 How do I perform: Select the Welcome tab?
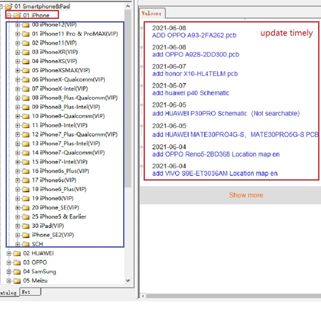point(152,14)
